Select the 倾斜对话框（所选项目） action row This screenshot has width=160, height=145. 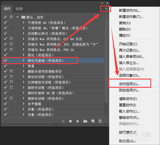[x=53, y=98]
